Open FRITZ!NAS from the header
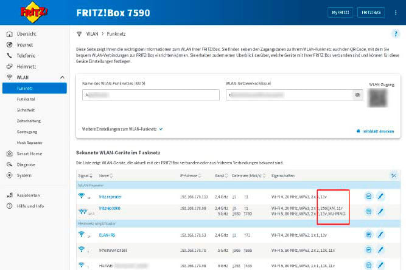Image resolution: width=406 pixels, height=270 pixels. 371,12
